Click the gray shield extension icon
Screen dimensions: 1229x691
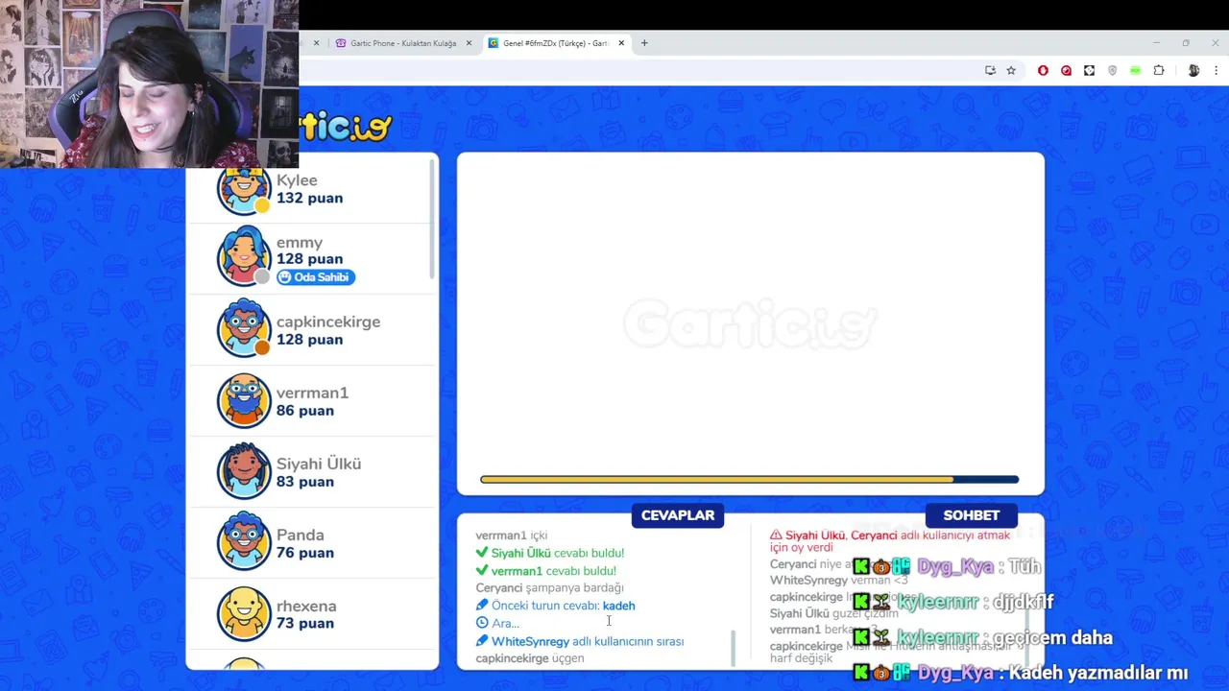coord(1112,70)
